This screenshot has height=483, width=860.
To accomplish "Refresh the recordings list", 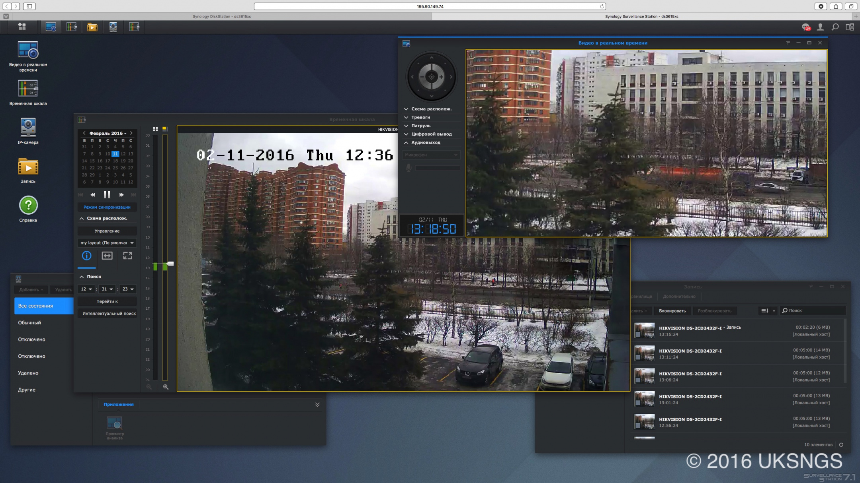I will pyautogui.click(x=841, y=444).
